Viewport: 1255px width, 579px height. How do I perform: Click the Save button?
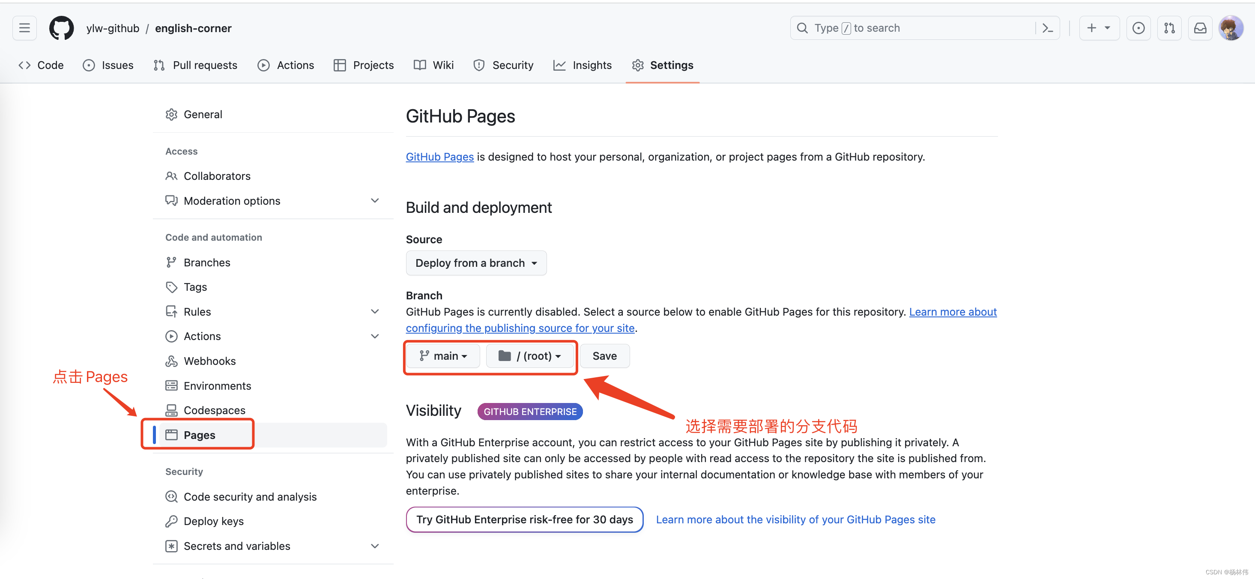[x=605, y=356]
